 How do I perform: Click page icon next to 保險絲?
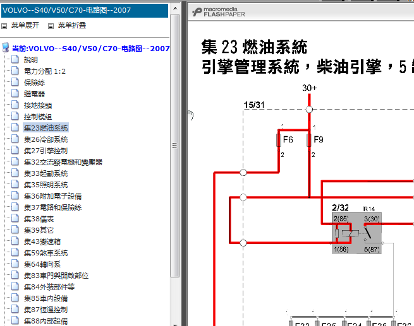click(15, 82)
